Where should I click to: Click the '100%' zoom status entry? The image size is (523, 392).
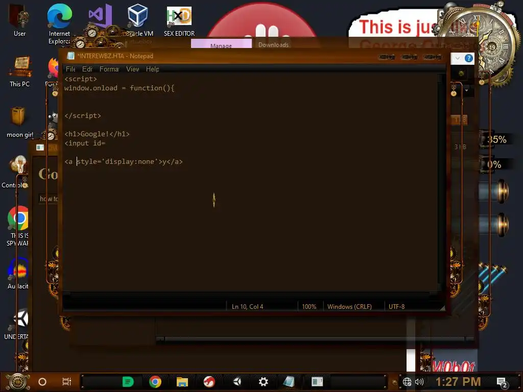tap(309, 307)
